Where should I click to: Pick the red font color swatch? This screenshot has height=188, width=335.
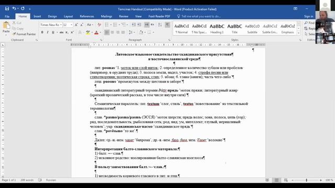96,32
